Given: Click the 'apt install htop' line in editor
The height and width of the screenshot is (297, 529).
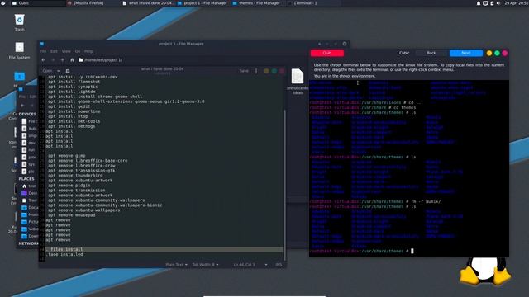Looking at the screenshot, I should pyautogui.click(x=68, y=116).
